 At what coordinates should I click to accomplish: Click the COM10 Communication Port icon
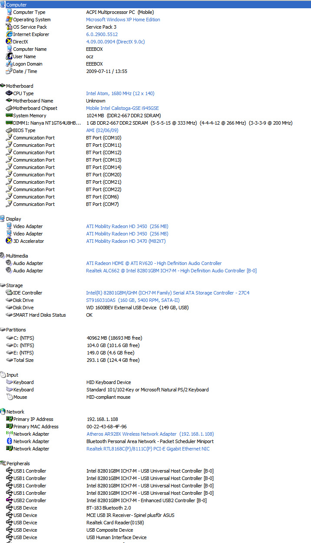click(9, 138)
